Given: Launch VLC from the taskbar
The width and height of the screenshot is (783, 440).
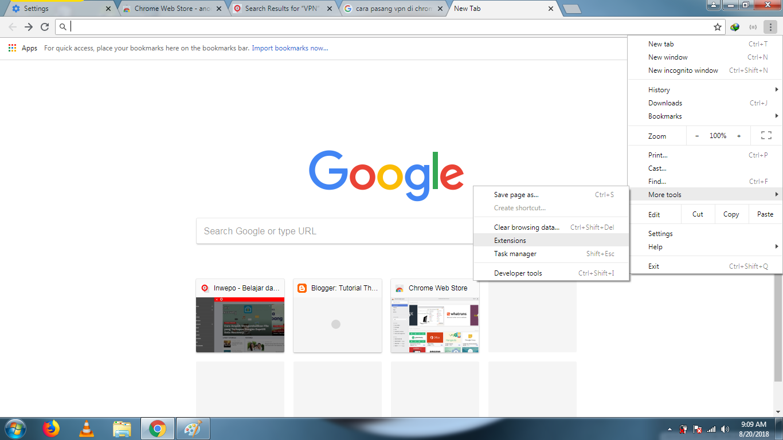Looking at the screenshot, I should click(86, 428).
